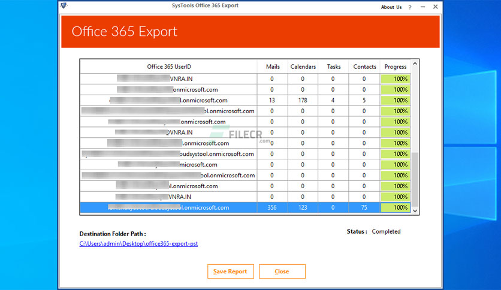Image resolution: width=501 pixels, height=290 pixels.
Task: Select the cell showing 178 calendars
Action: (x=303, y=100)
